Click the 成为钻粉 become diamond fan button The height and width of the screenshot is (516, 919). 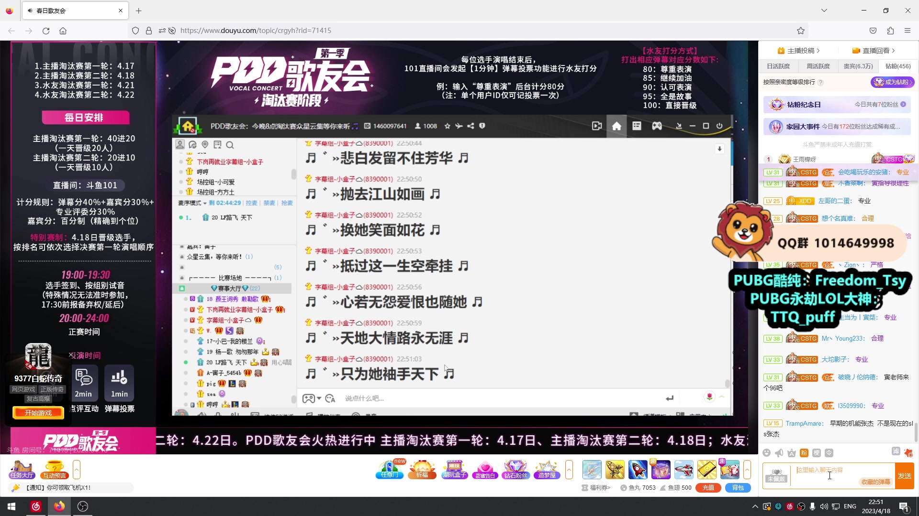[x=892, y=82]
